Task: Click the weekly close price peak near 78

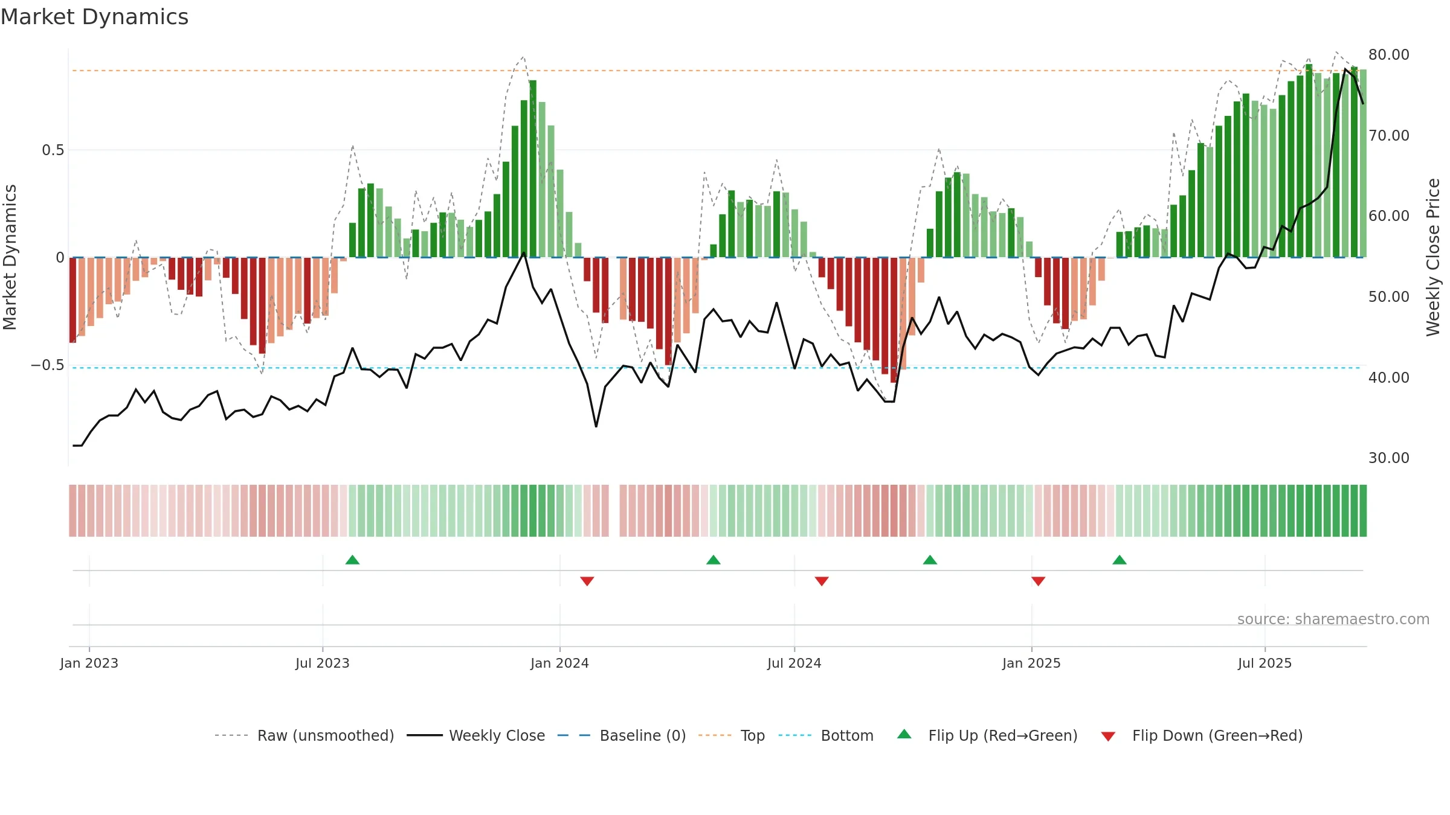Action: pos(1345,69)
